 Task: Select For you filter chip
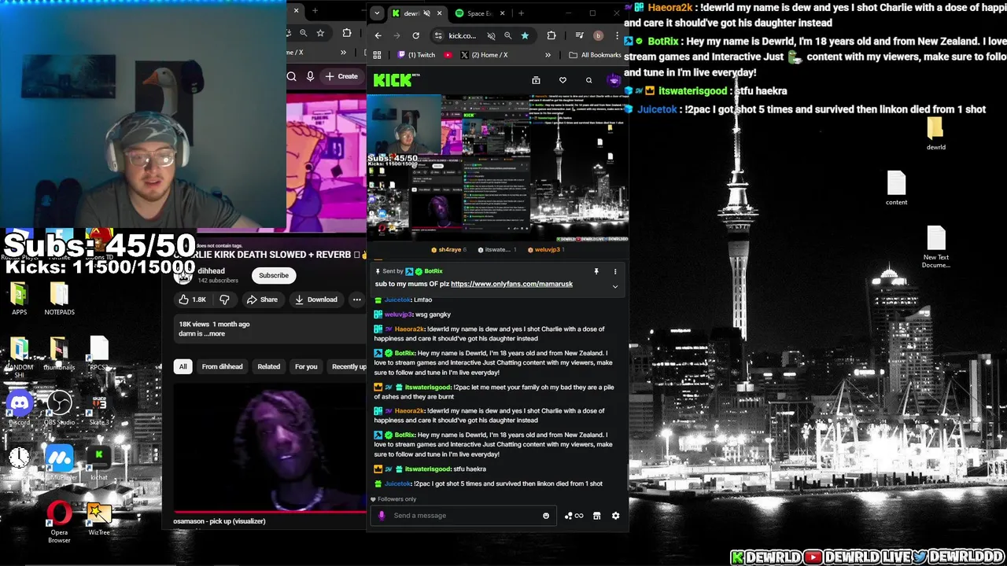(x=306, y=366)
